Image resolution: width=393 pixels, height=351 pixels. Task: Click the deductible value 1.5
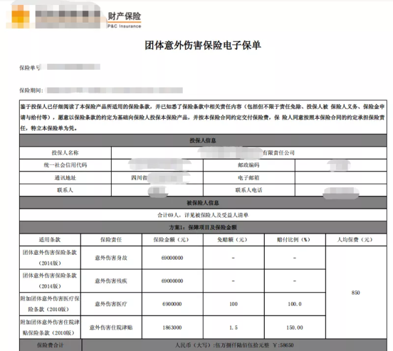click(234, 328)
